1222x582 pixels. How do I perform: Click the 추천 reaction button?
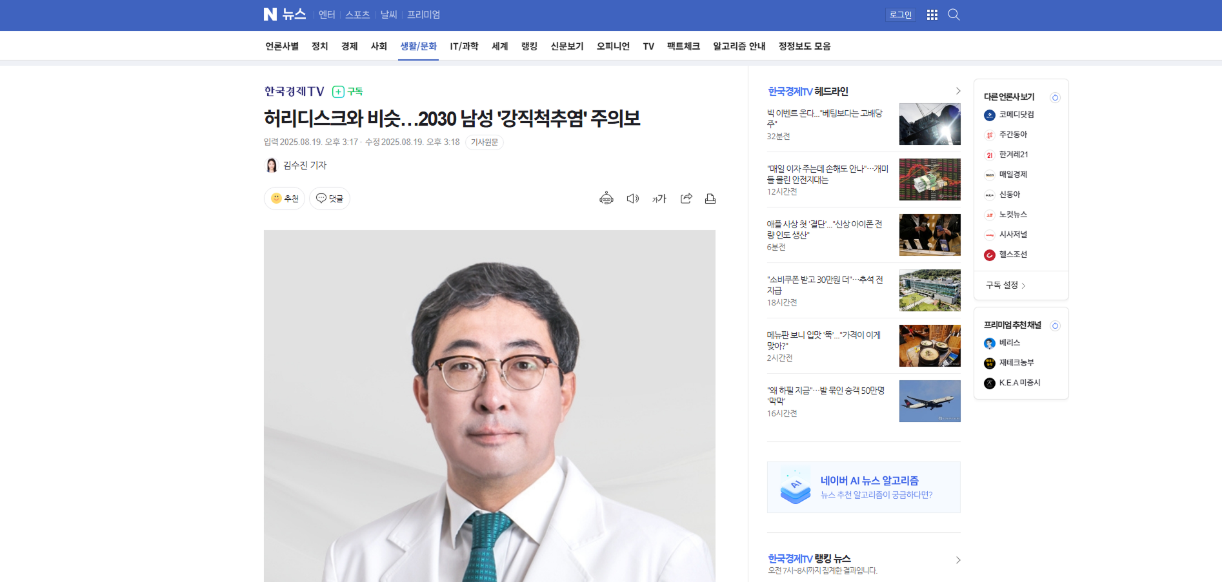click(285, 199)
